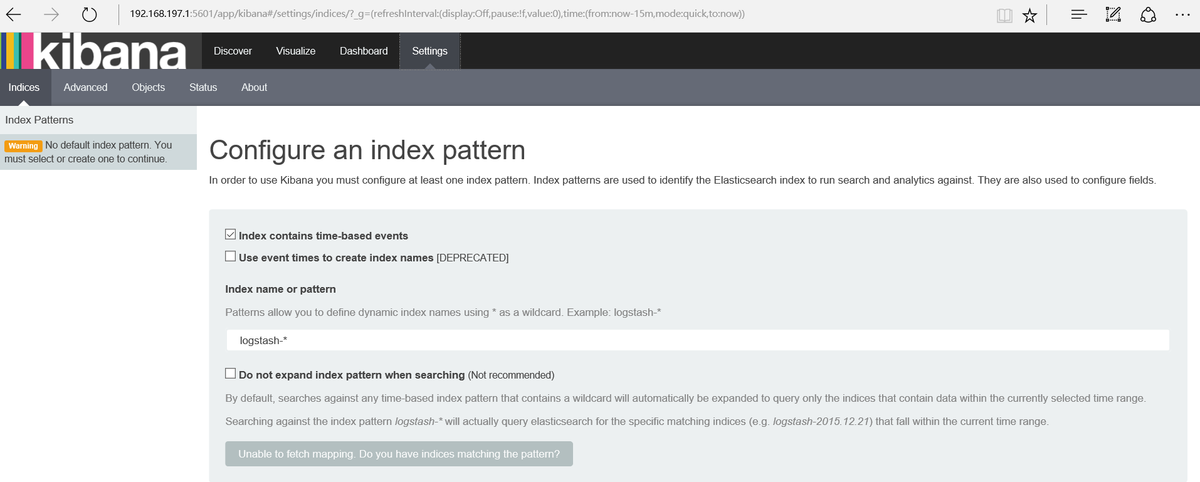The height and width of the screenshot is (482, 1200).
Task: Check Do not expand index pattern when searching
Action: (x=231, y=374)
